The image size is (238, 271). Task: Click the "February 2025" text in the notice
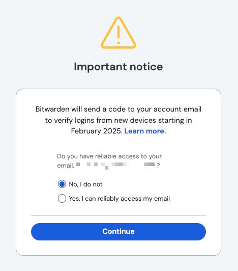97,131
